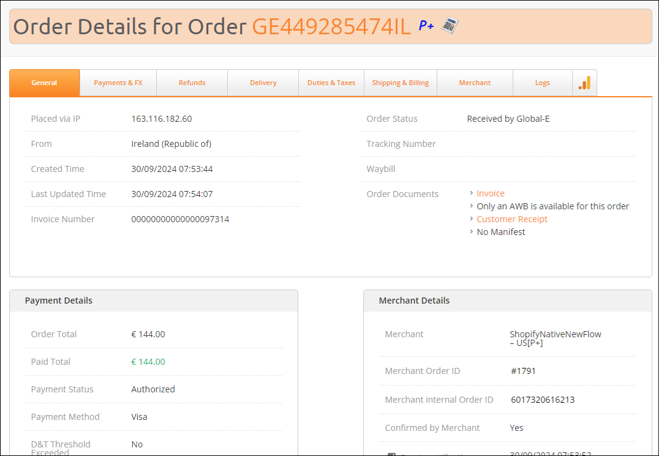Click the Placed via IP label
The height and width of the screenshot is (456, 659).
(56, 119)
